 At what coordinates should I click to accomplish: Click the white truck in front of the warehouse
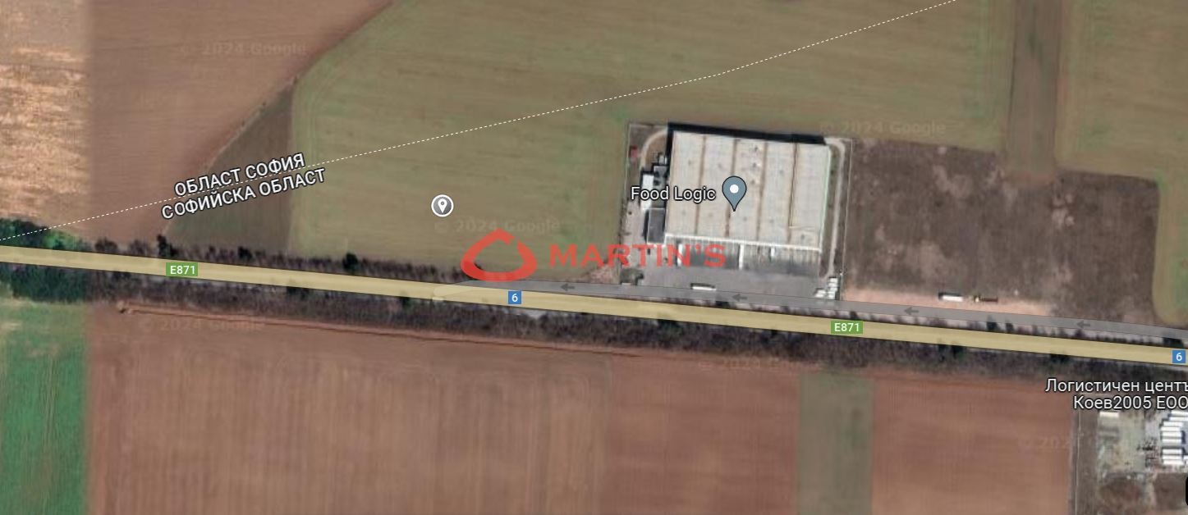(703, 287)
